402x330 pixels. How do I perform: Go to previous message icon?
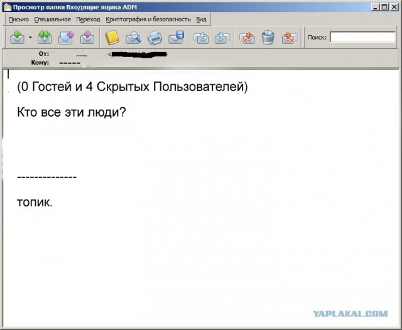click(x=201, y=38)
